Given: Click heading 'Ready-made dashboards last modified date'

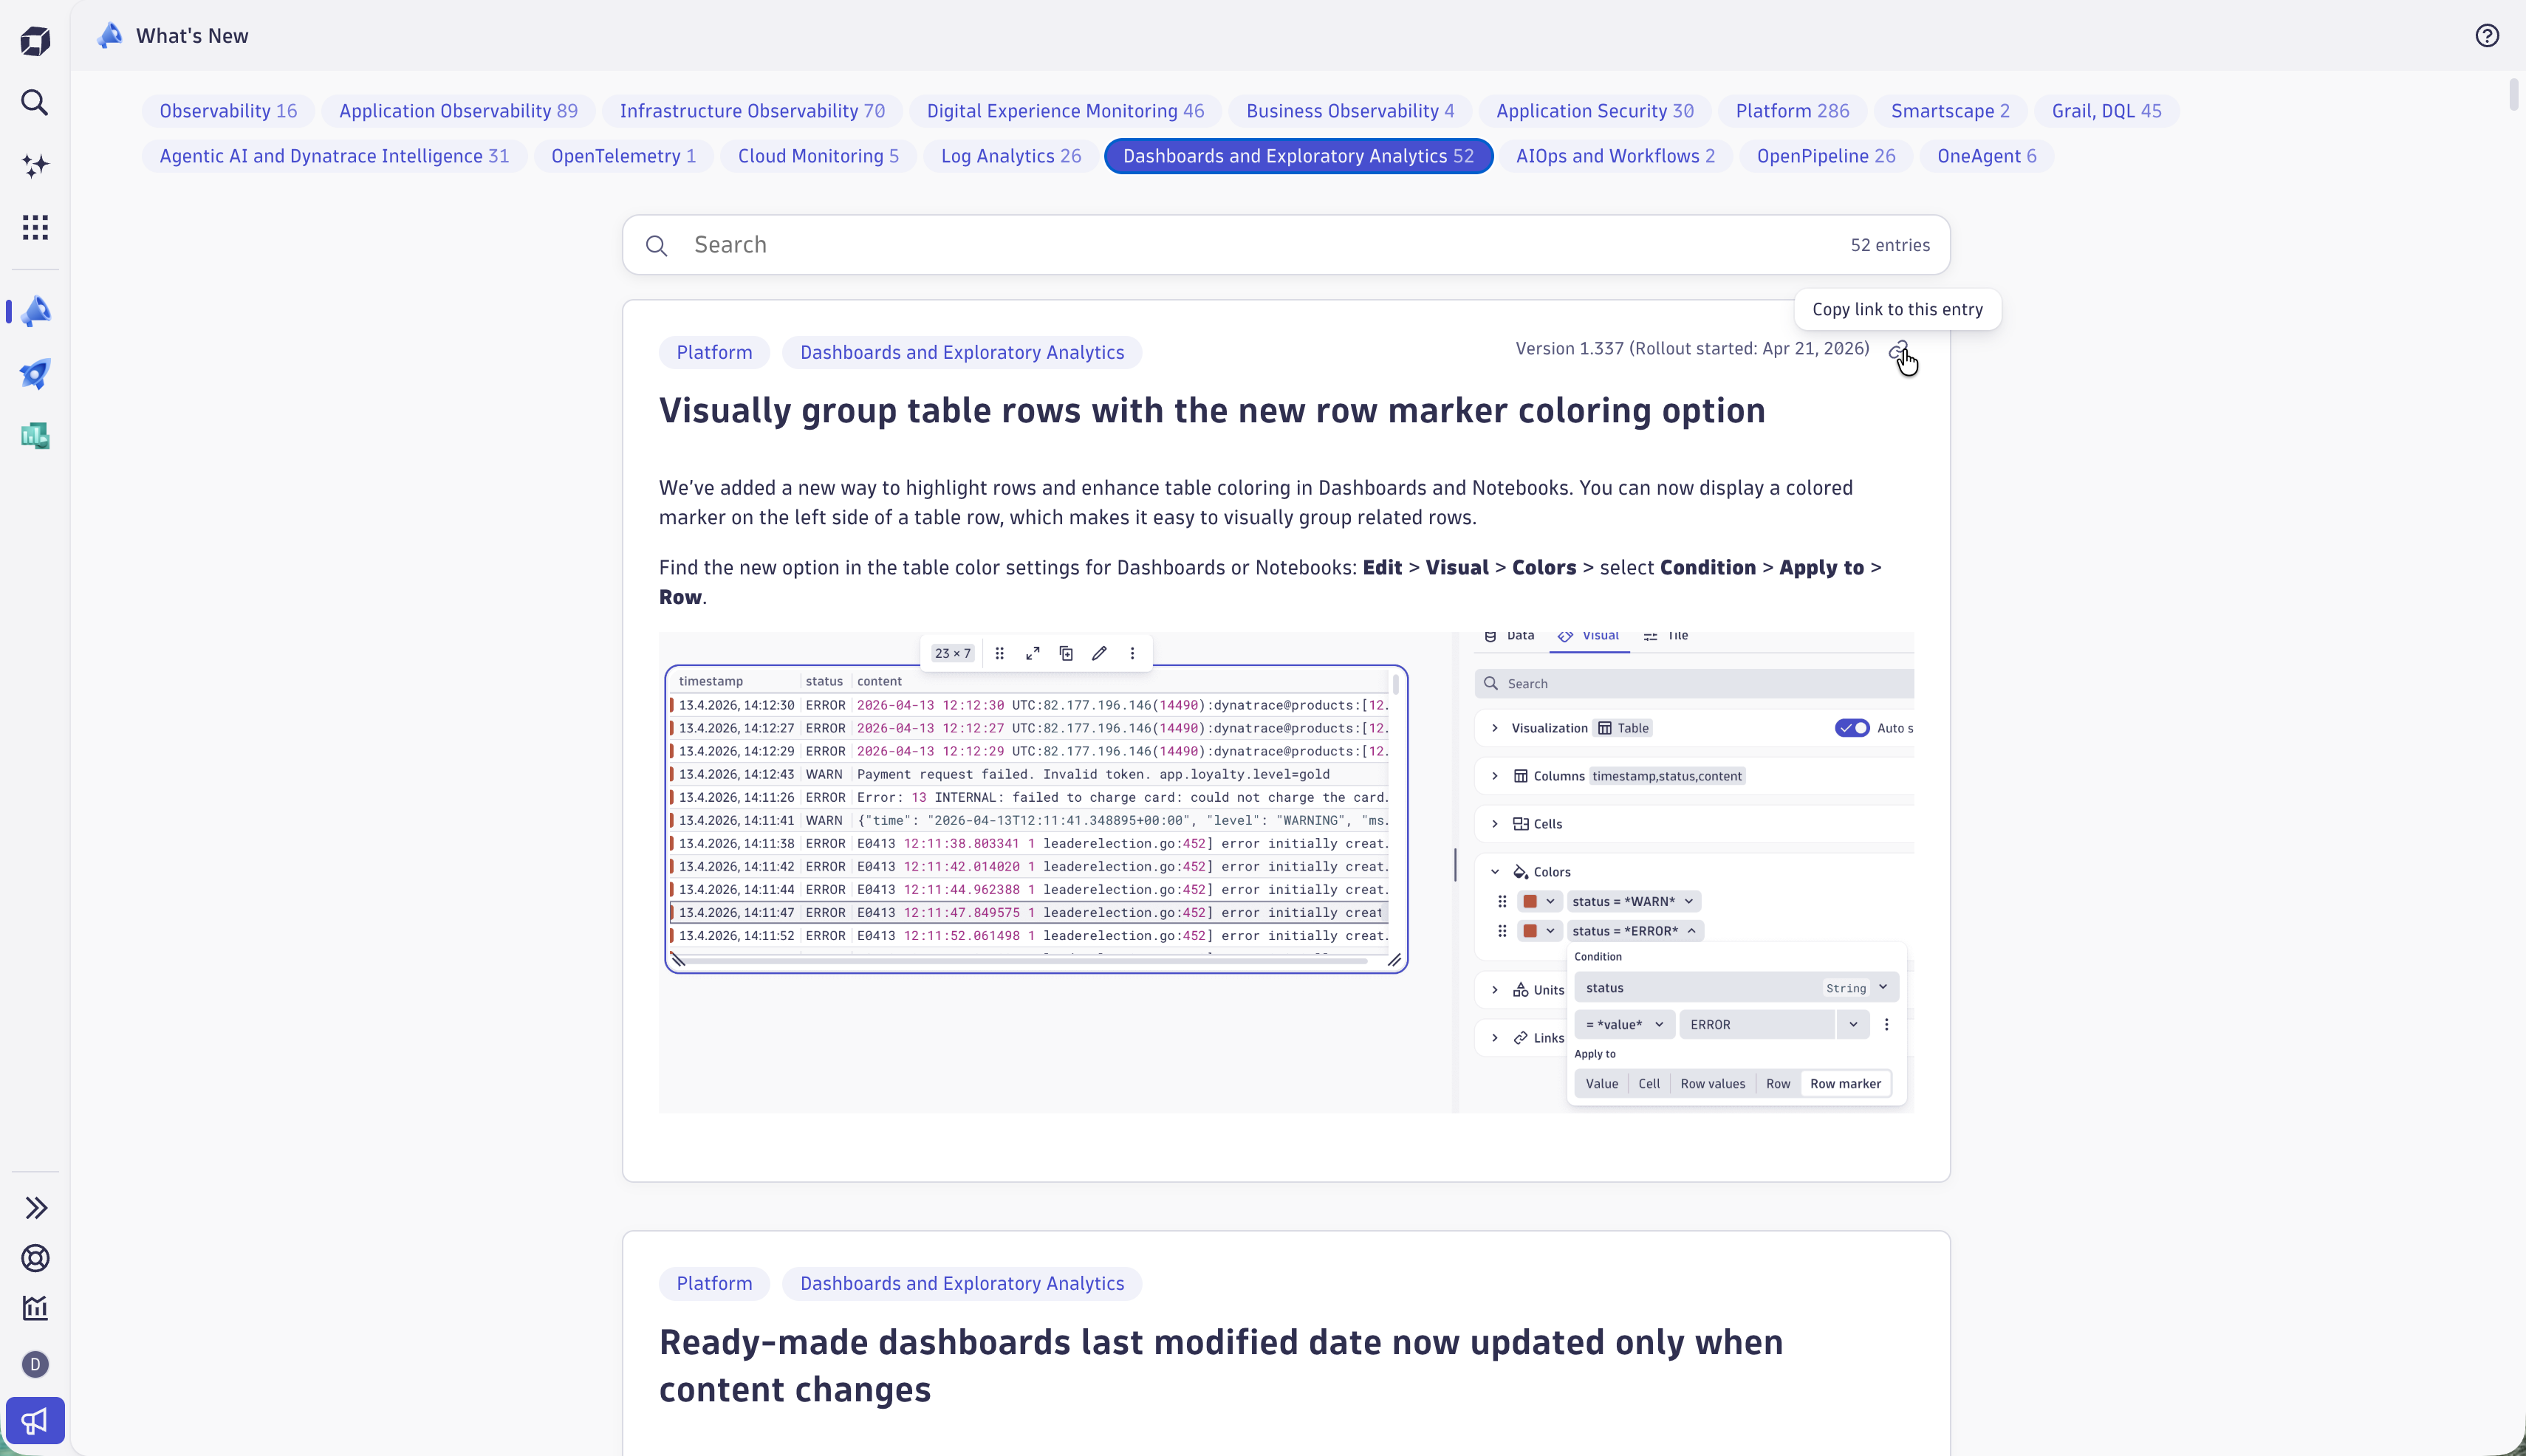Looking at the screenshot, I should [x=1220, y=1365].
